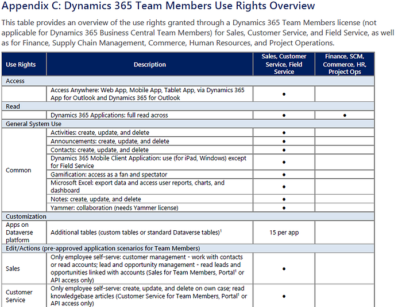Select 'Dynamics 365 Applications: full read across' cell
402x307 pixels.
click(x=150, y=115)
